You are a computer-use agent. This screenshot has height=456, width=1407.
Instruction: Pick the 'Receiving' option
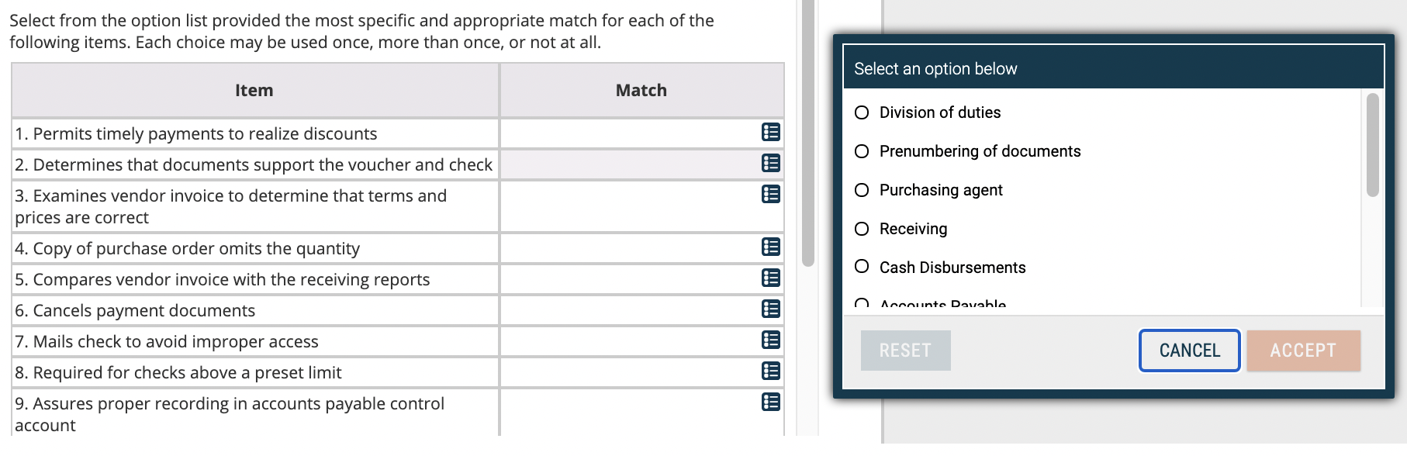pos(862,228)
